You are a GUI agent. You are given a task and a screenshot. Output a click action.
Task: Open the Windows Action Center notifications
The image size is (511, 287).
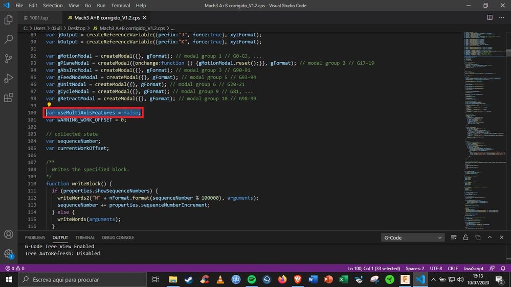(x=499, y=279)
